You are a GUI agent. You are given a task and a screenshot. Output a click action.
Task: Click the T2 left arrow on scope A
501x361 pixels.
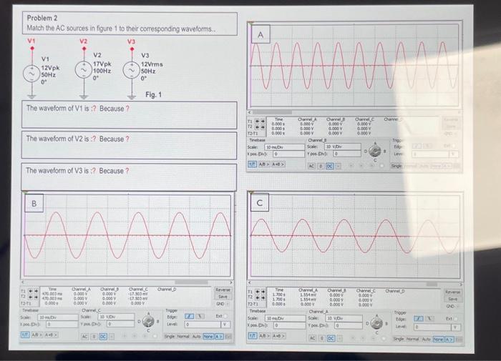(x=257, y=127)
